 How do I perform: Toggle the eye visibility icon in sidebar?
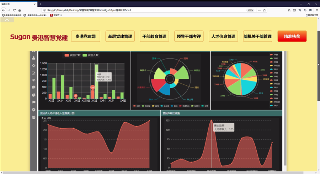[34, 80]
